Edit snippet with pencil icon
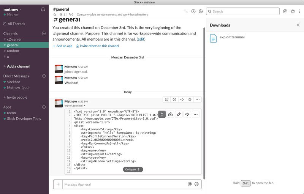Viewport: 304px width, 194px height. coord(179,114)
